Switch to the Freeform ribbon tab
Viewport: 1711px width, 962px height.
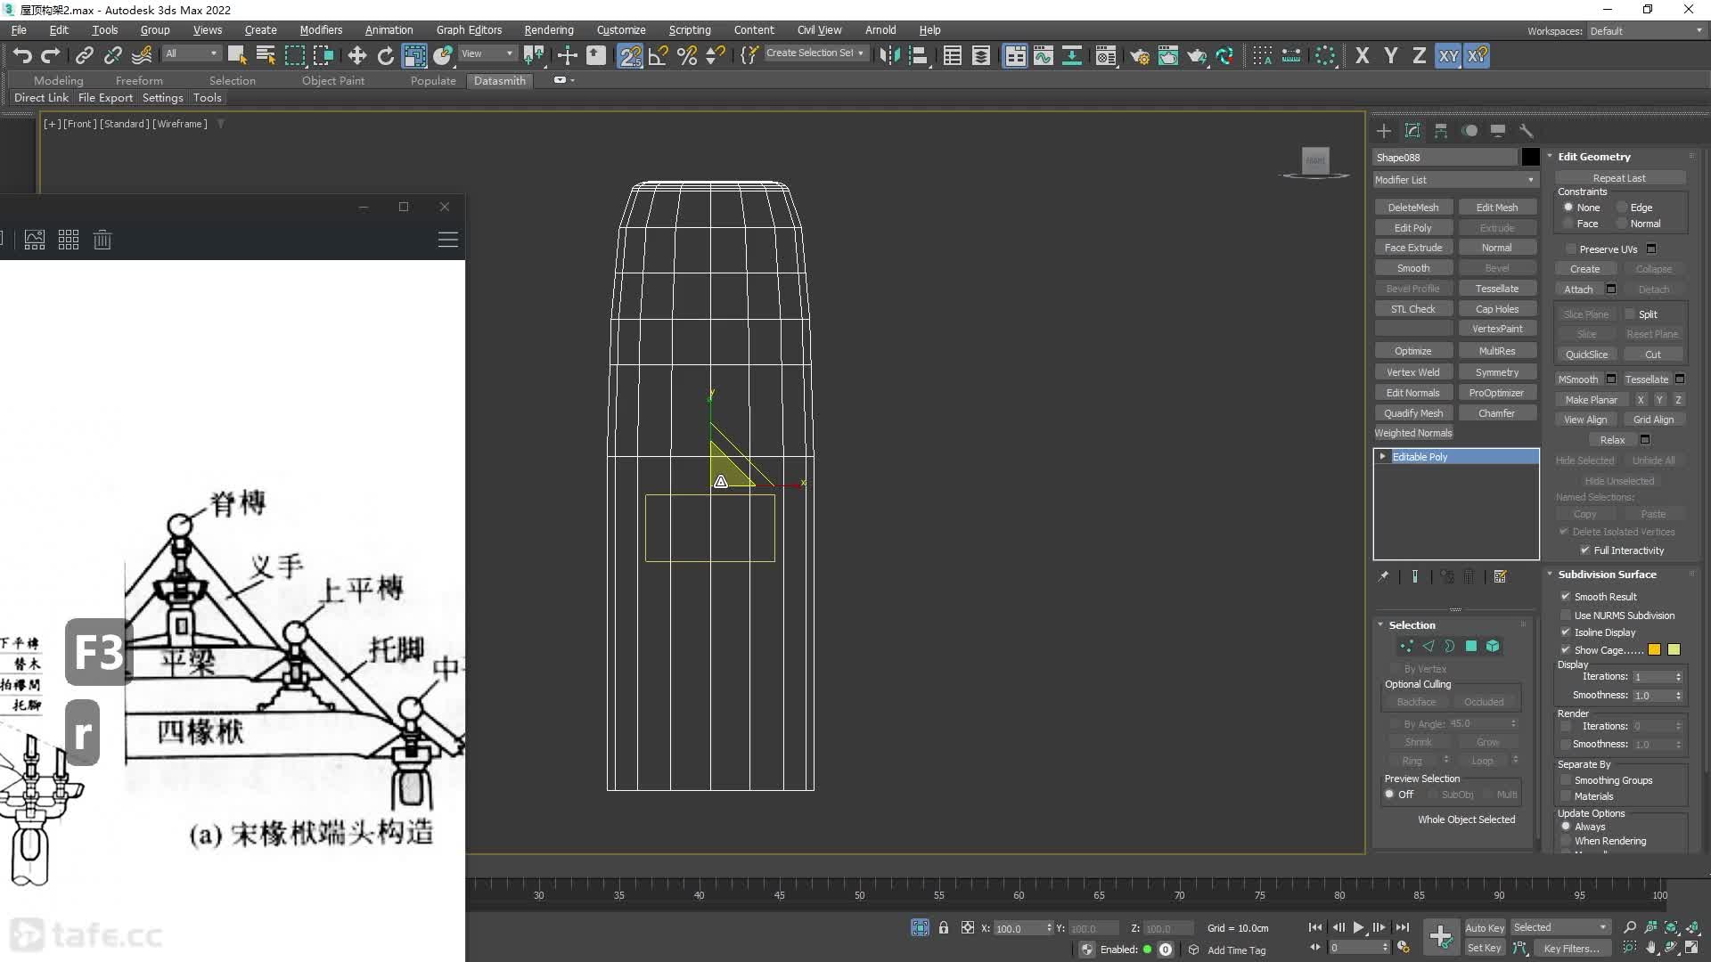pos(139,80)
